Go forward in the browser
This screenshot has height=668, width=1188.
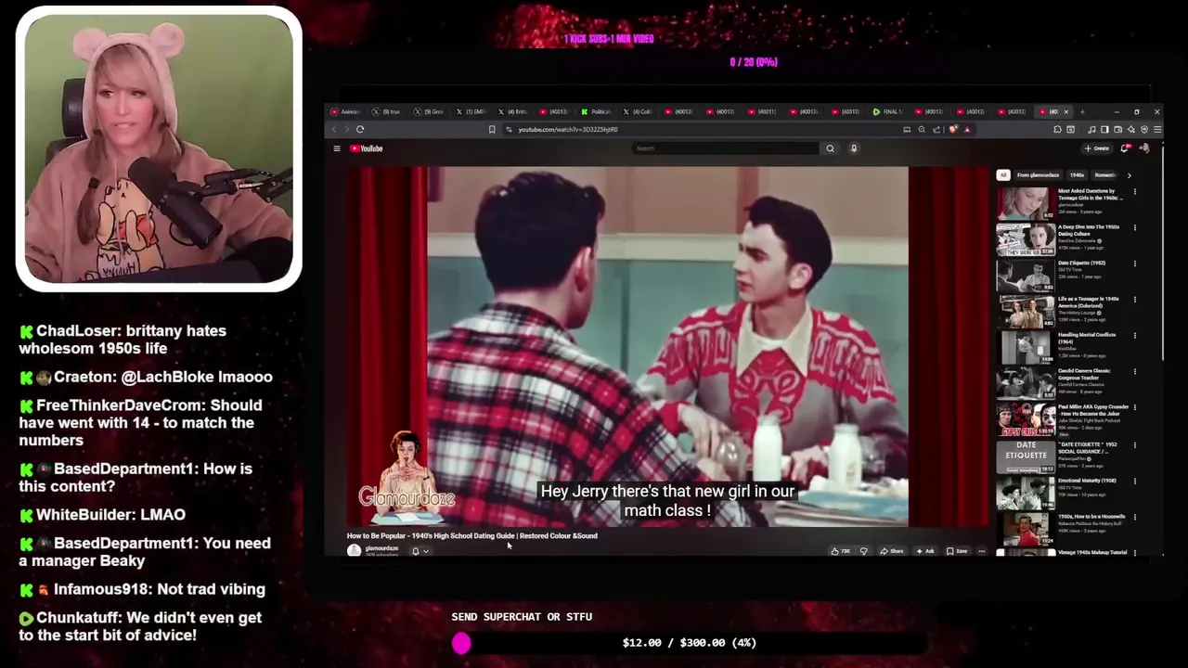point(347,130)
